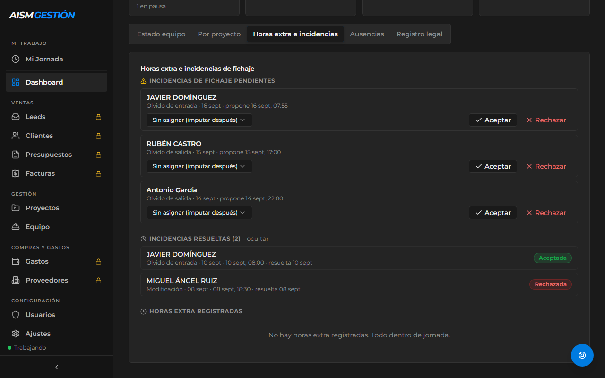Click the Miguel Ángel Ruiz resolved row name
This screenshot has width=605, height=378.
182,281
